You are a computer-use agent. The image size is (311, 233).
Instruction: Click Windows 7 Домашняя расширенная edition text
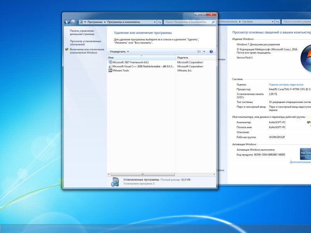point(258,44)
